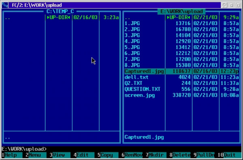Click the UP-DIR label in the right panel
The height and width of the screenshot is (160, 243).
[179, 17]
